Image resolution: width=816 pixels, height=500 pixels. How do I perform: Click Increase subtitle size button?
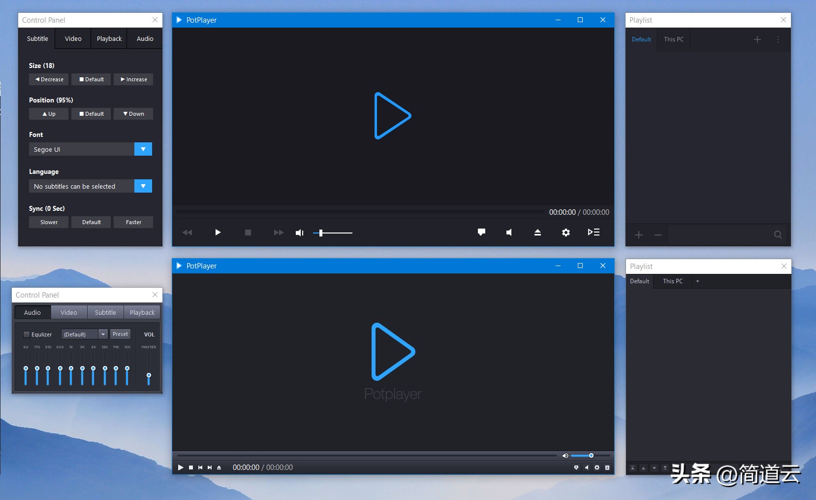[x=133, y=79]
